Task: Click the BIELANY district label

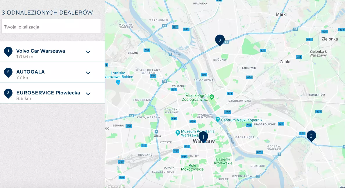Action: coord(133,53)
